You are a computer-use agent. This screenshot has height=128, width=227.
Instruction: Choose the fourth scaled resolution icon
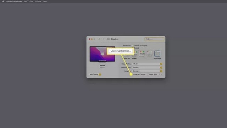[150, 54]
